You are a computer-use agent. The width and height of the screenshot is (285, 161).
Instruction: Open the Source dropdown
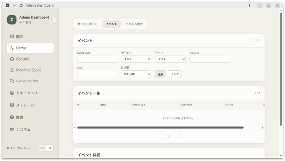point(170,59)
